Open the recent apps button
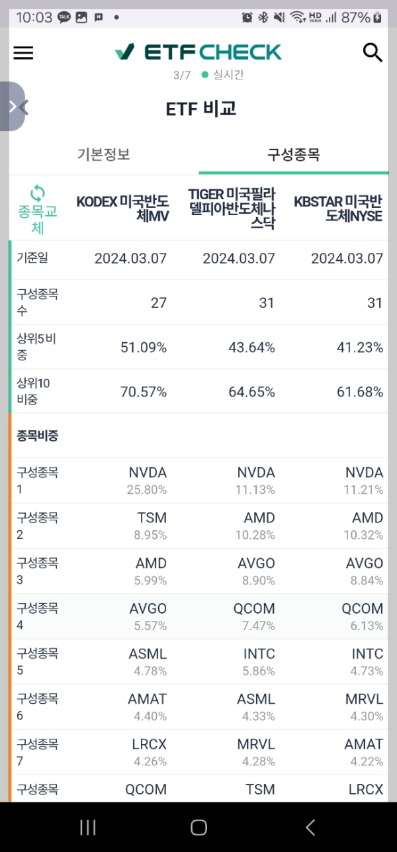The width and height of the screenshot is (397, 852). point(87,827)
